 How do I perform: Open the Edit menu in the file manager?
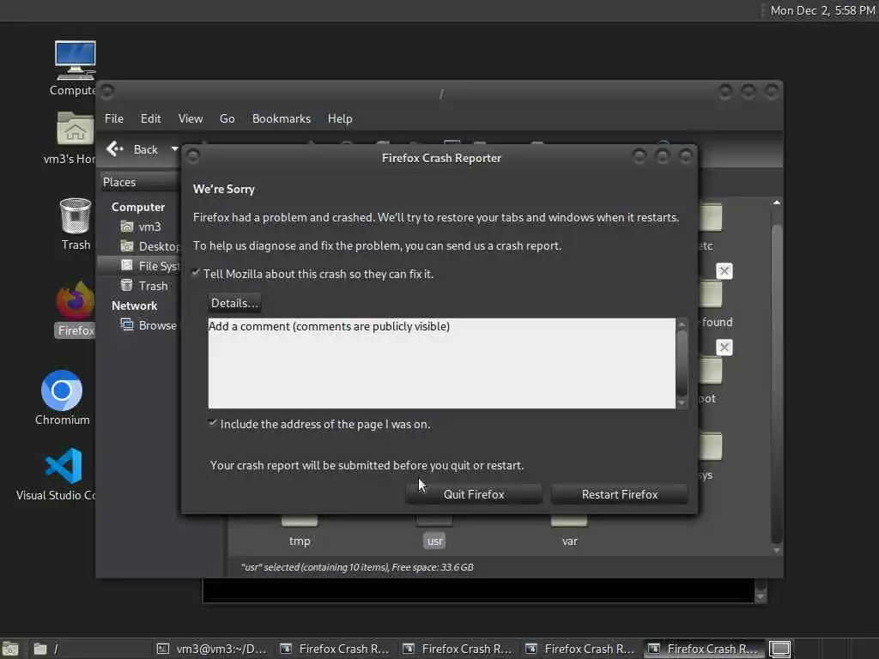tap(150, 118)
